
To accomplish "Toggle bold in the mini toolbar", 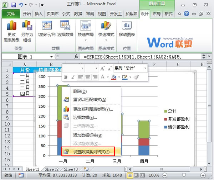I will point(66,77).
